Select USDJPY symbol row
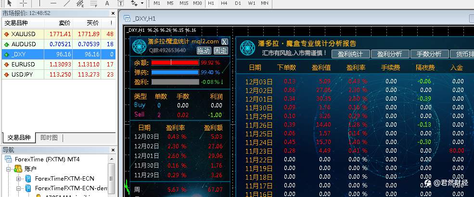The width and height of the screenshot is (474, 197). pos(59,75)
